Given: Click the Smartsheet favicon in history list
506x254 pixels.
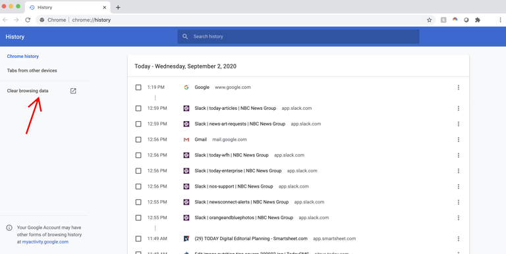Looking at the screenshot, I should click(x=186, y=239).
